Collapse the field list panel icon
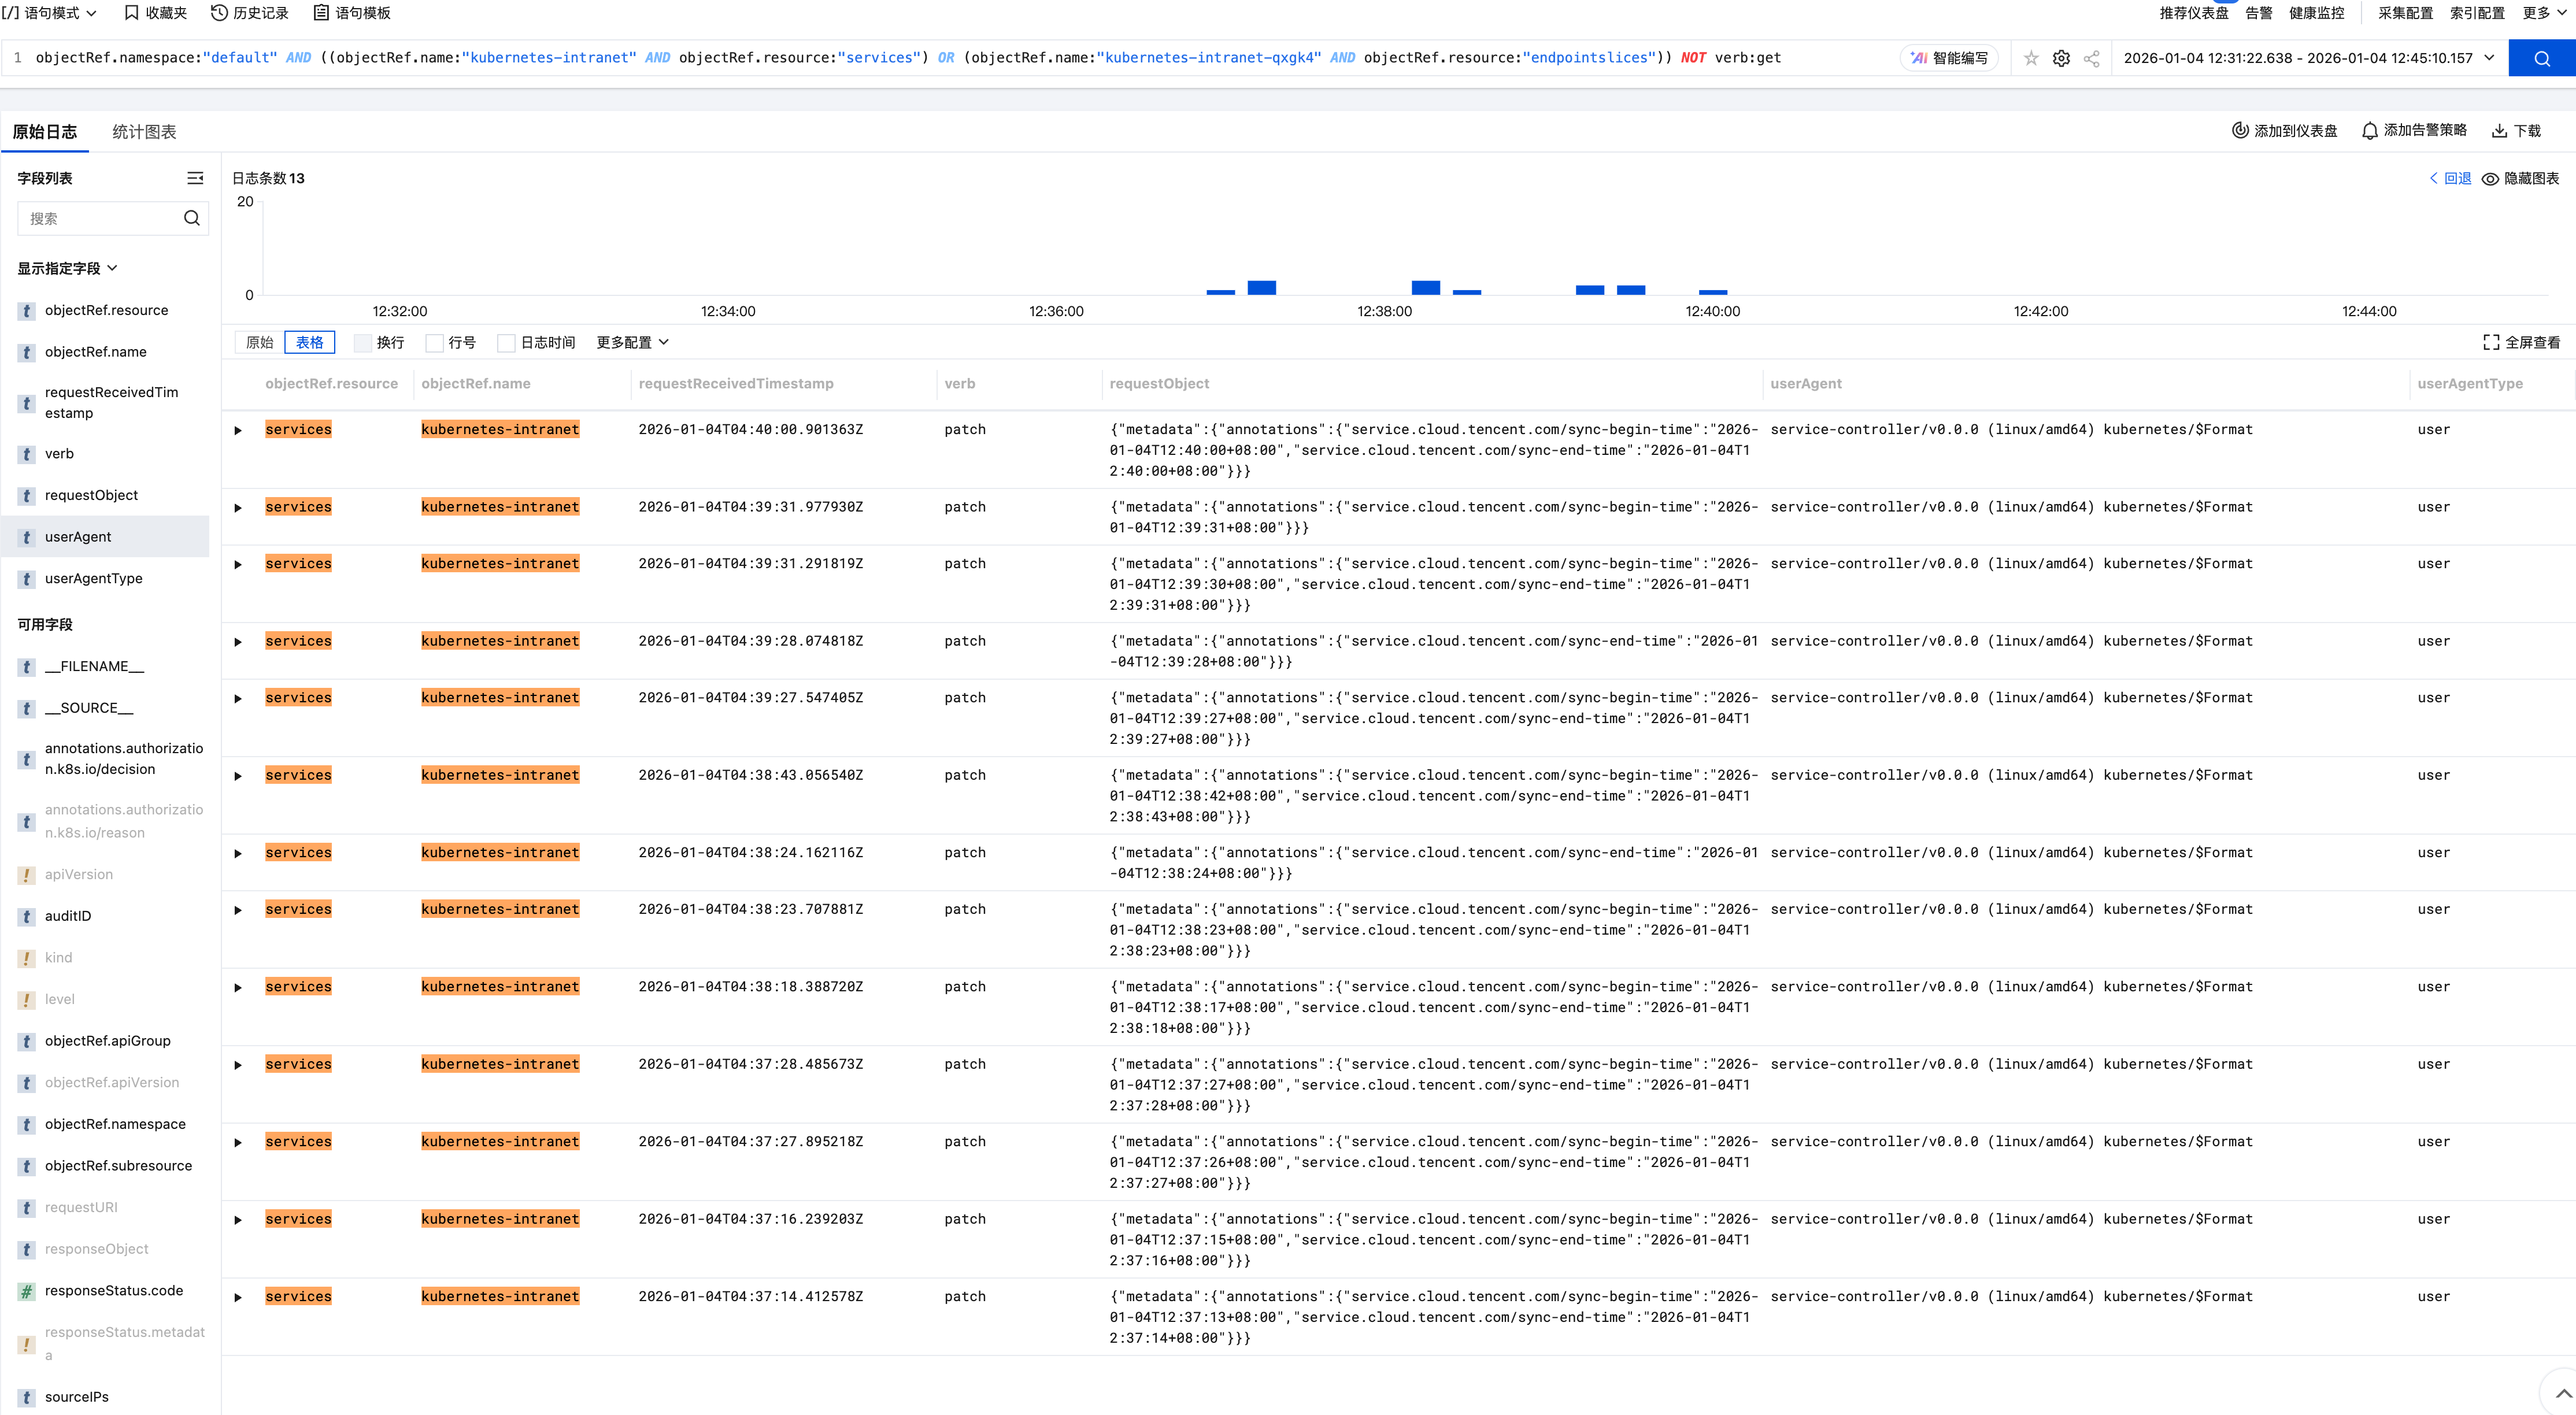Viewport: 2576px width, 1415px height. [195, 178]
